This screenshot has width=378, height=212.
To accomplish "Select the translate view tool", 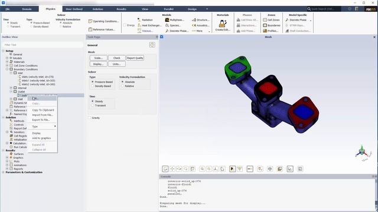I will pos(172,169).
